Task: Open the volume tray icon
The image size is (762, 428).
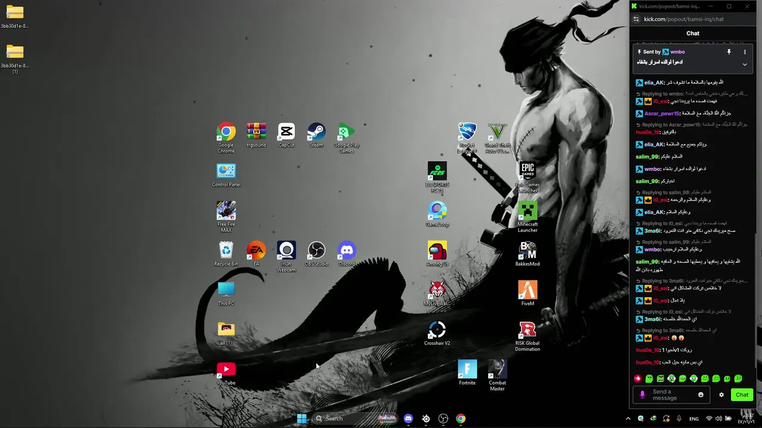Action: pos(719,418)
